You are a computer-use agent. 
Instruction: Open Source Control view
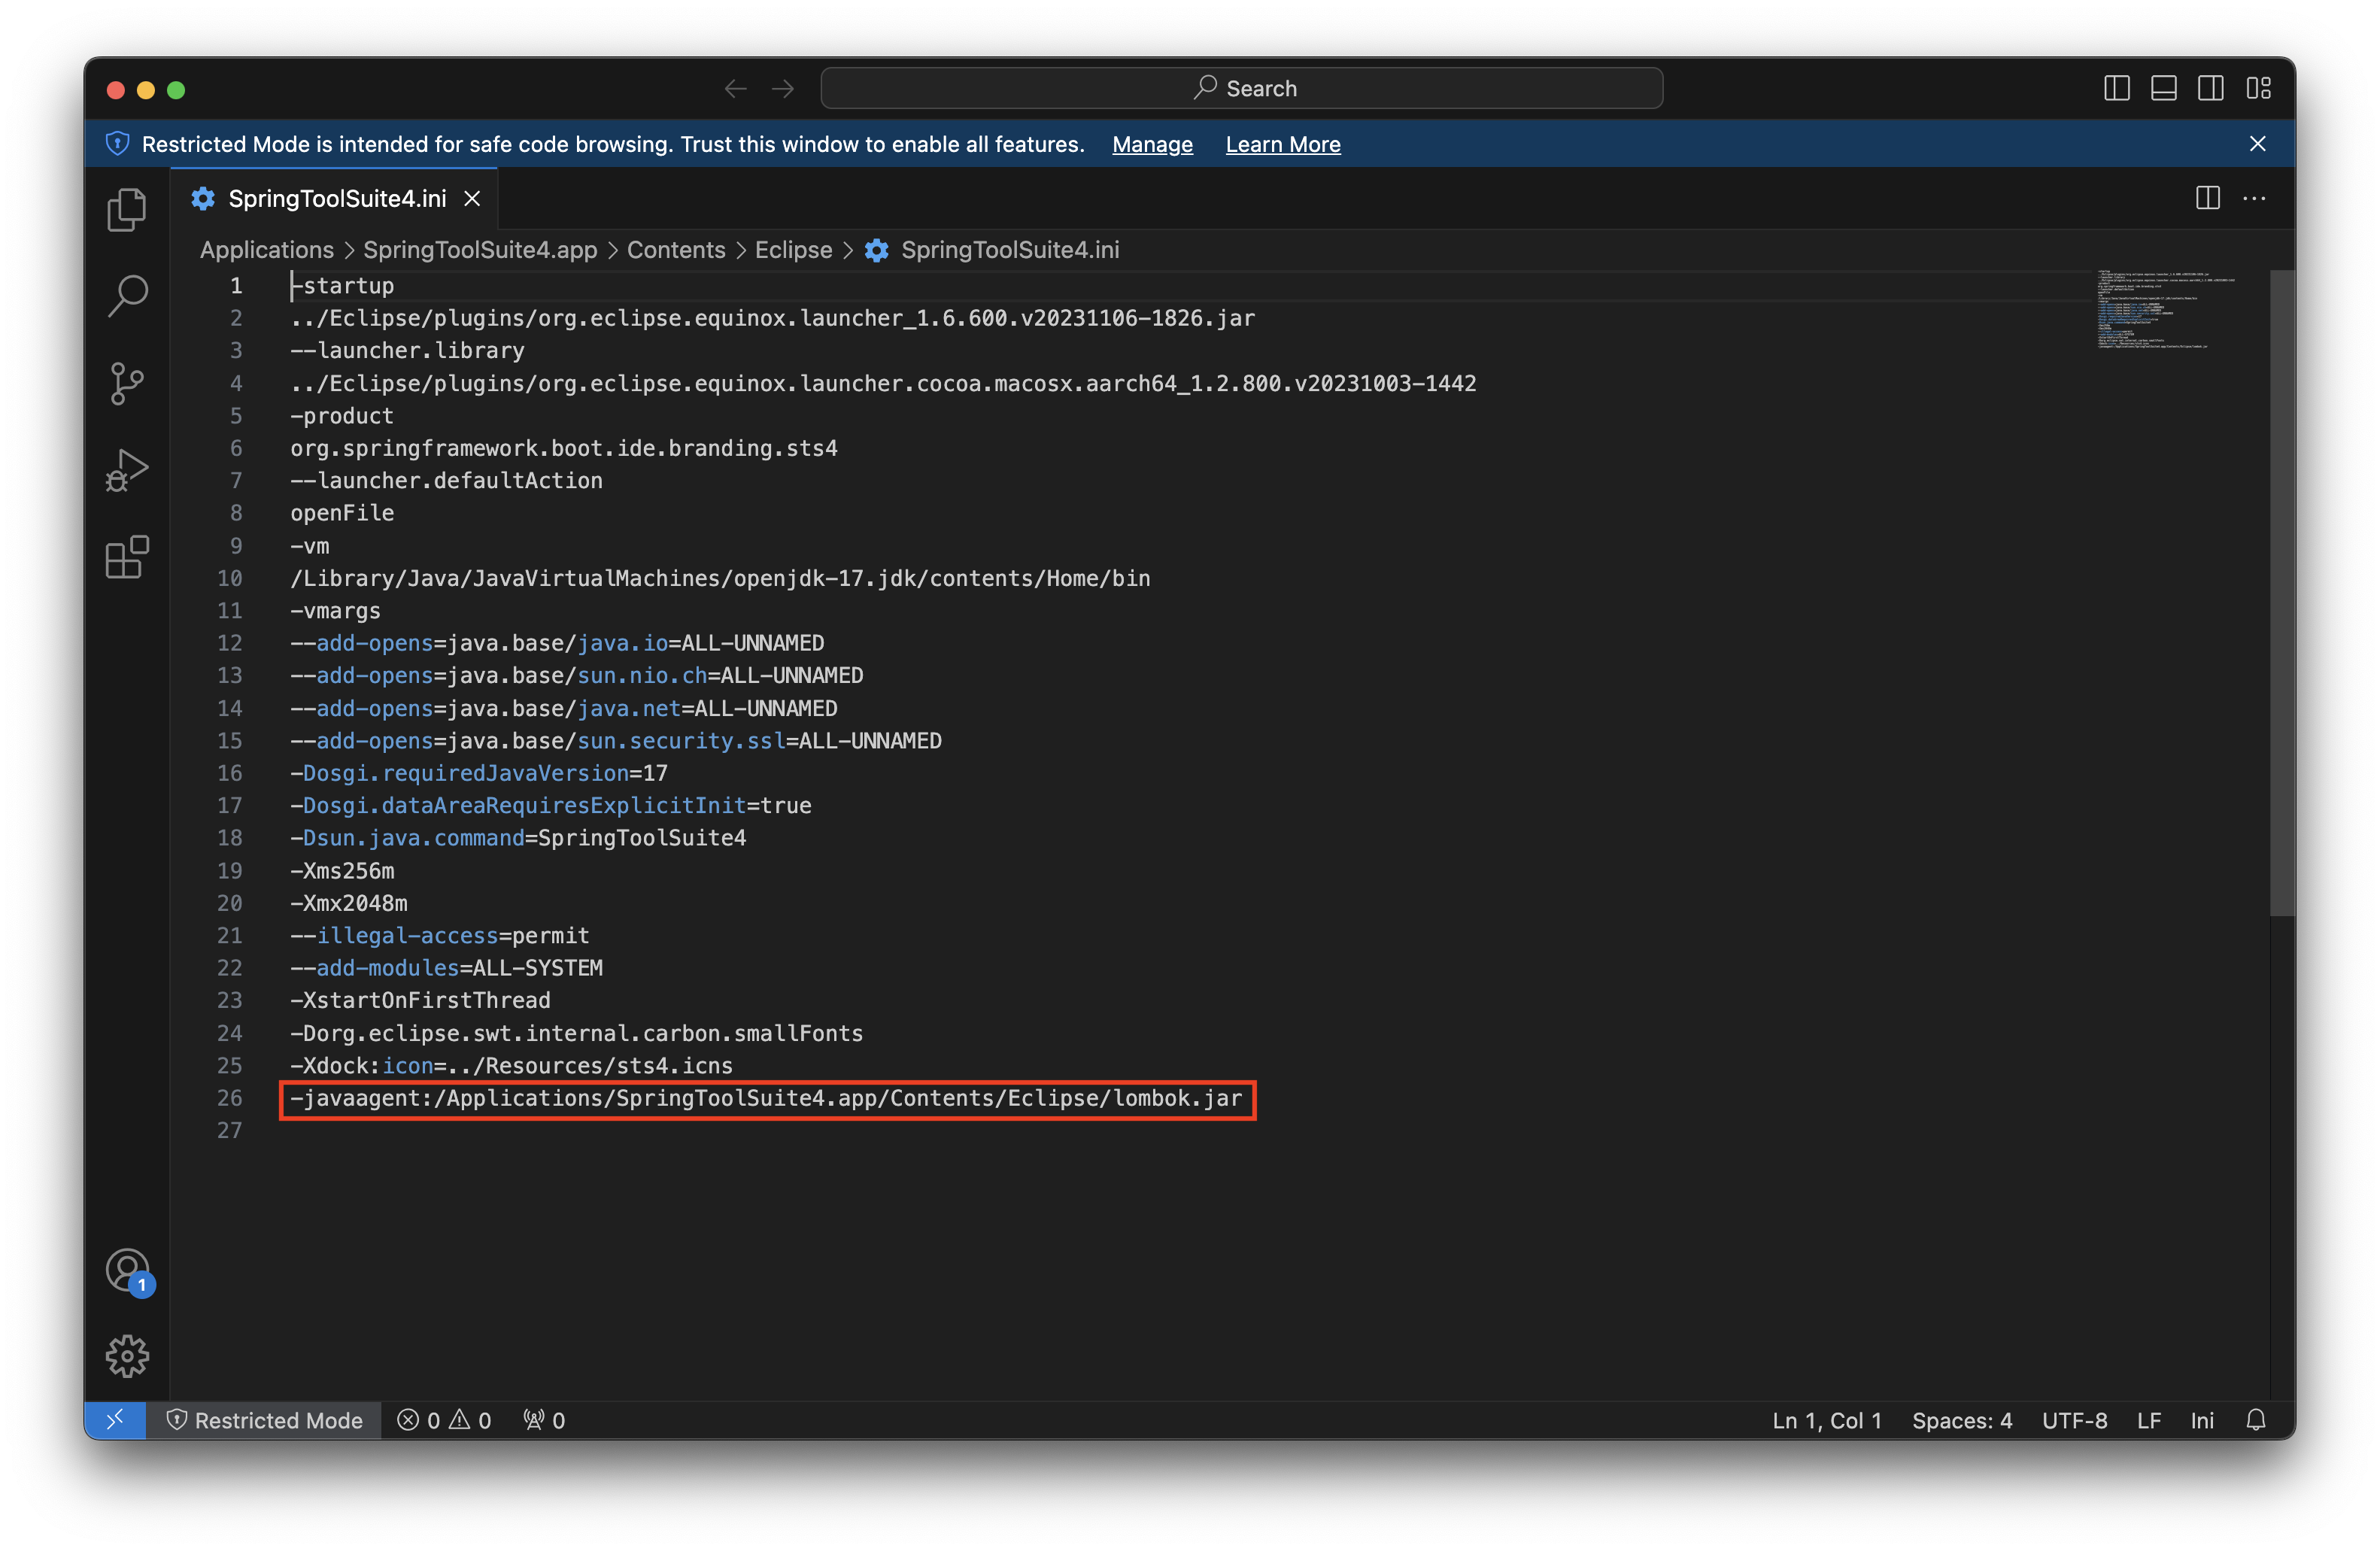pyautogui.click(x=127, y=383)
